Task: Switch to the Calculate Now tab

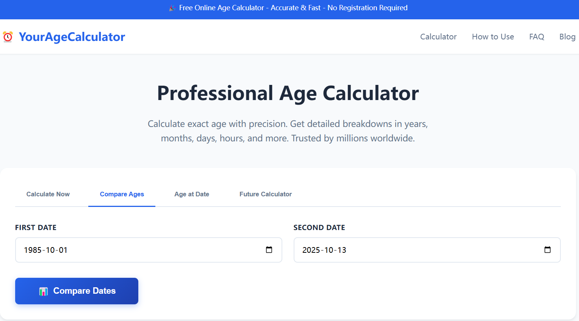Action: point(48,194)
